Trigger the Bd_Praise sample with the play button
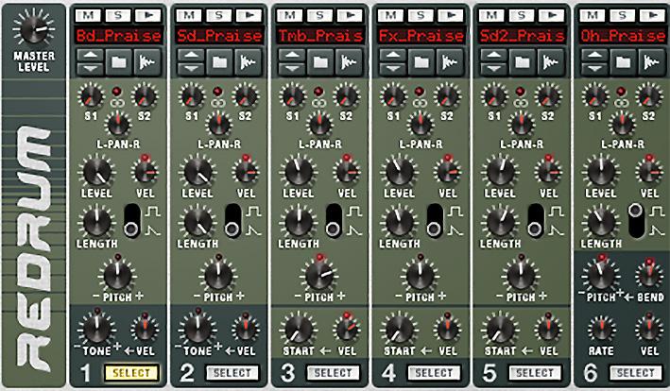 tap(147, 15)
